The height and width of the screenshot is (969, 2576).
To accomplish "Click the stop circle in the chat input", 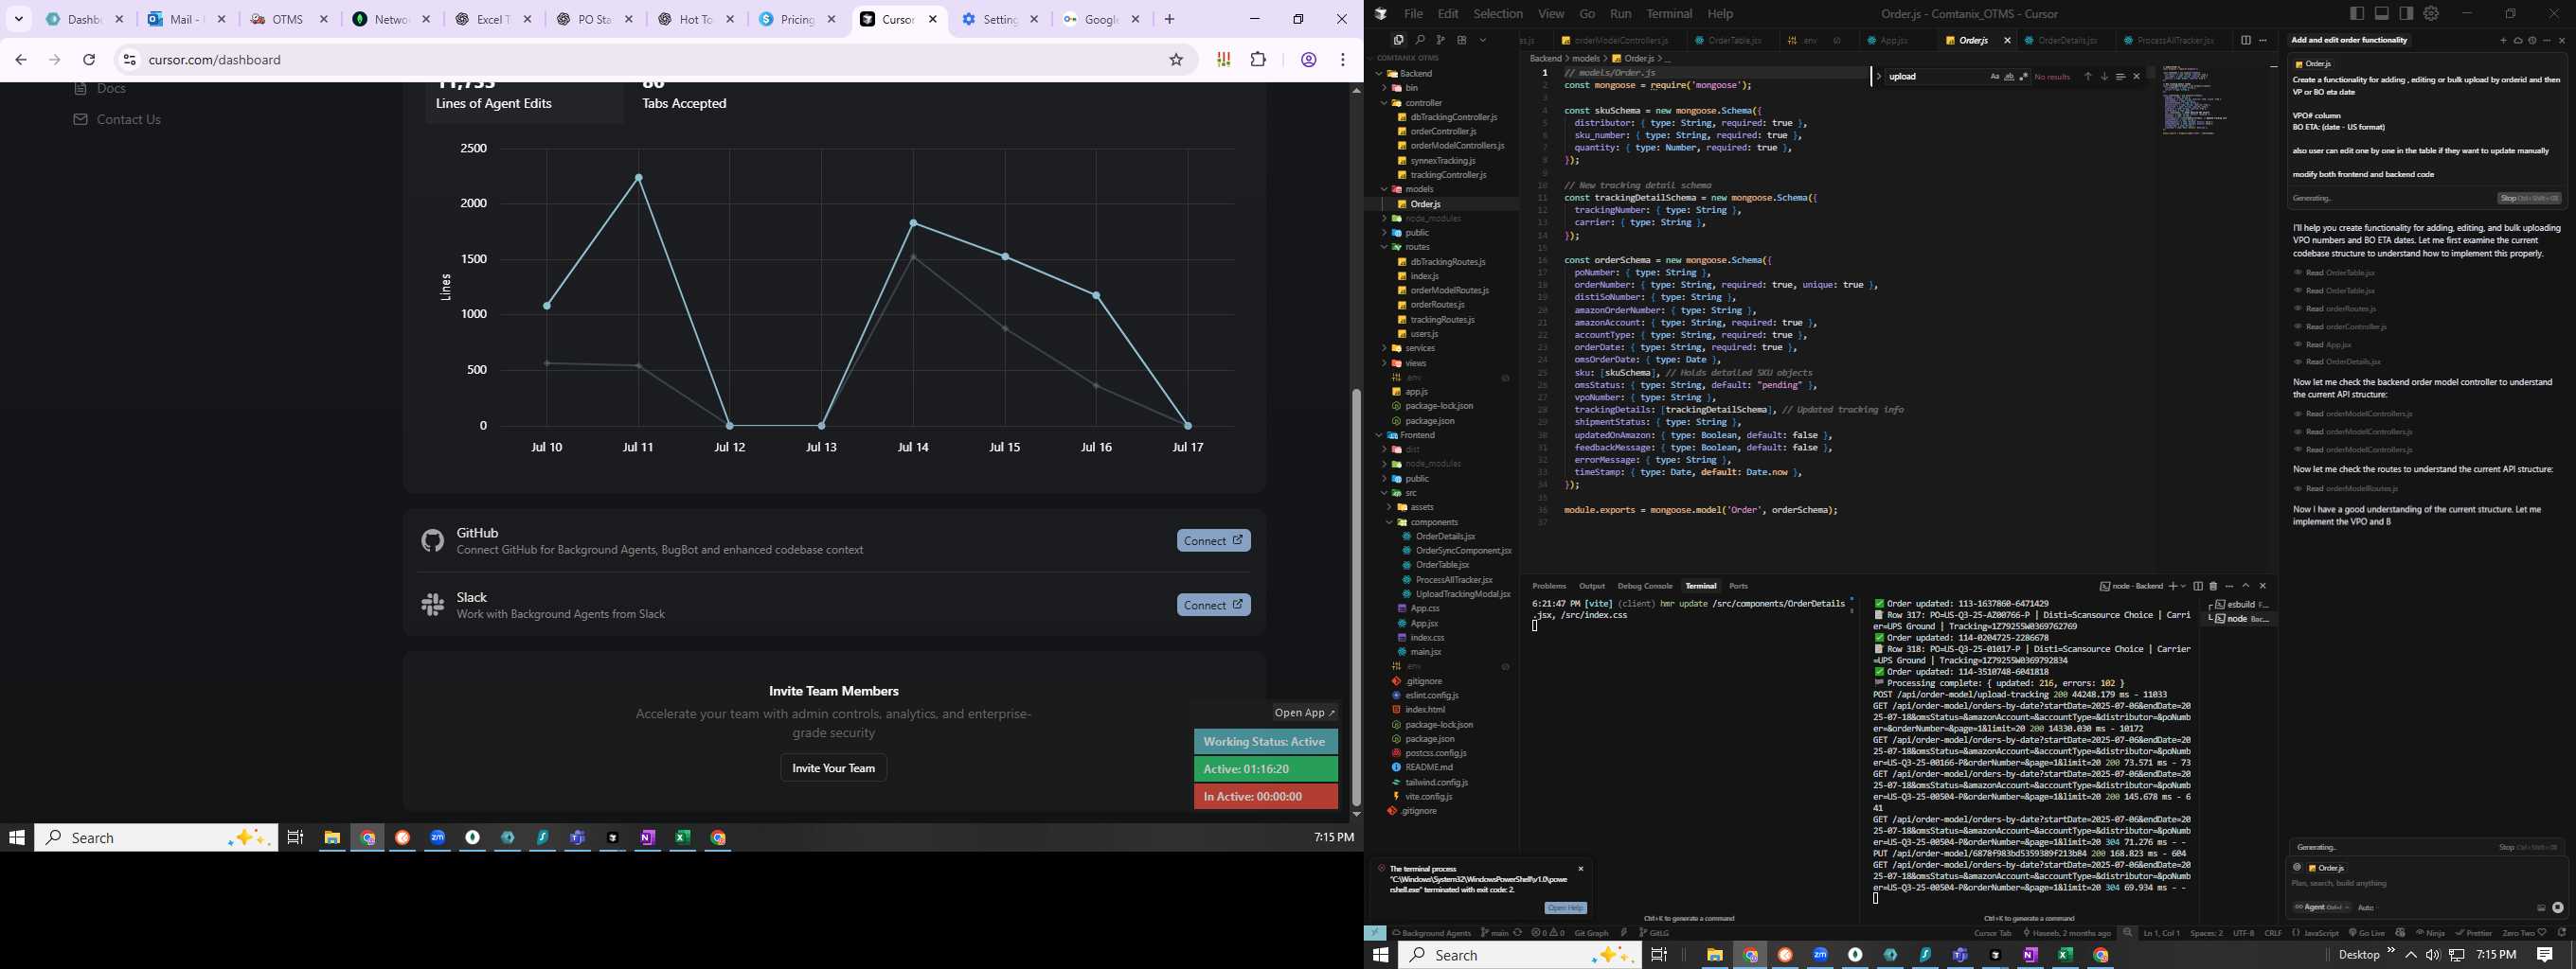I will 2558,907.
